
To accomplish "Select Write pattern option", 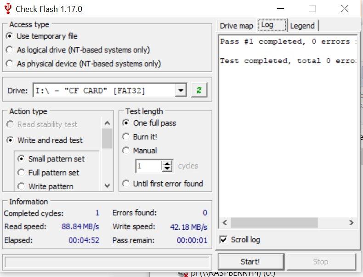I will [x=21, y=187].
